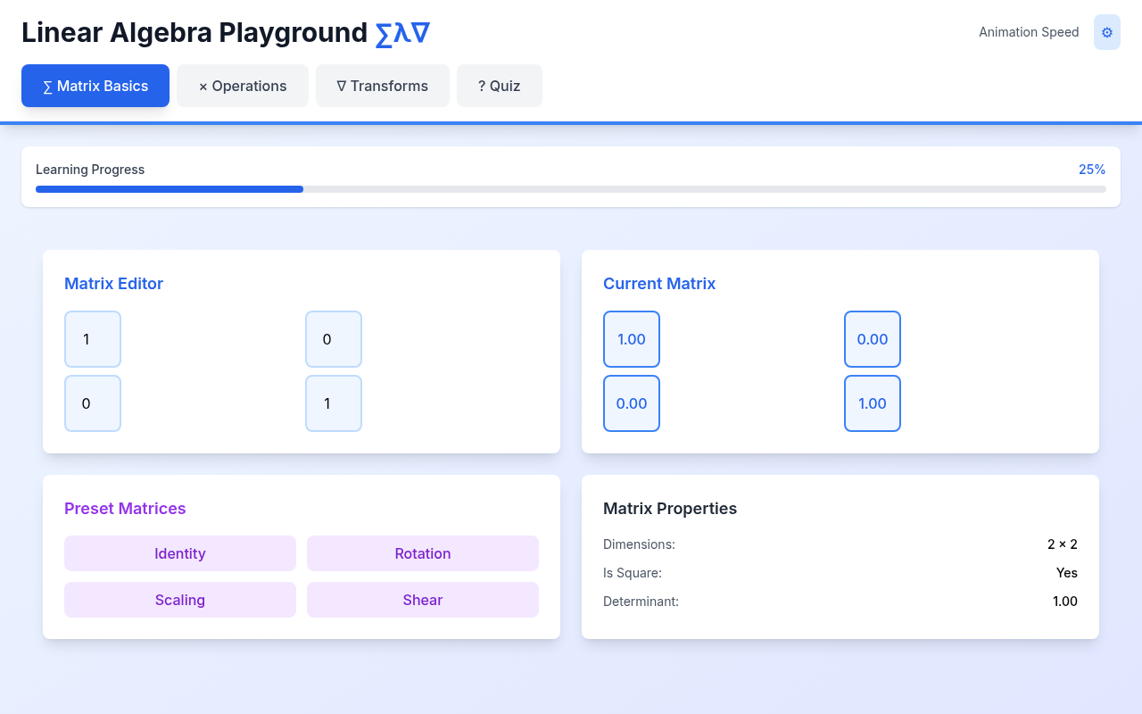1142x714 pixels.
Task: Apply the Identity preset matrix
Action: tap(180, 553)
